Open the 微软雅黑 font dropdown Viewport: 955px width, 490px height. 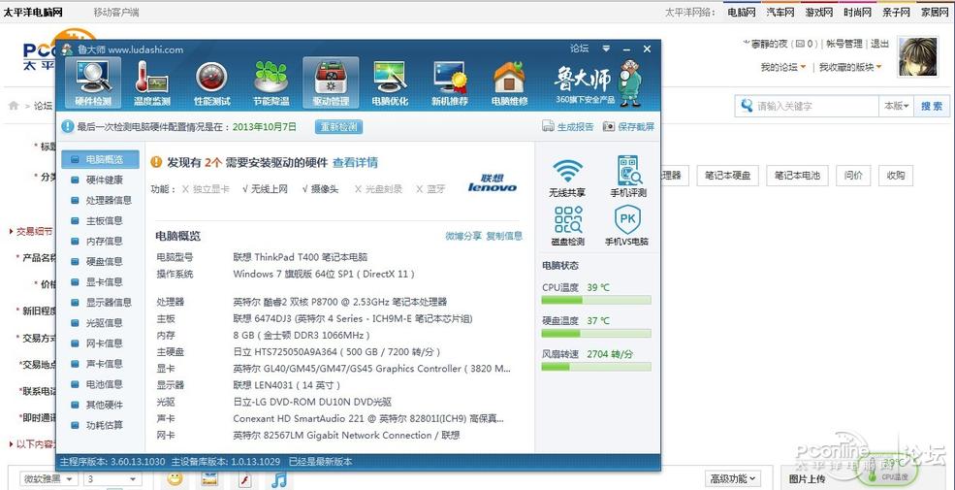(48, 479)
